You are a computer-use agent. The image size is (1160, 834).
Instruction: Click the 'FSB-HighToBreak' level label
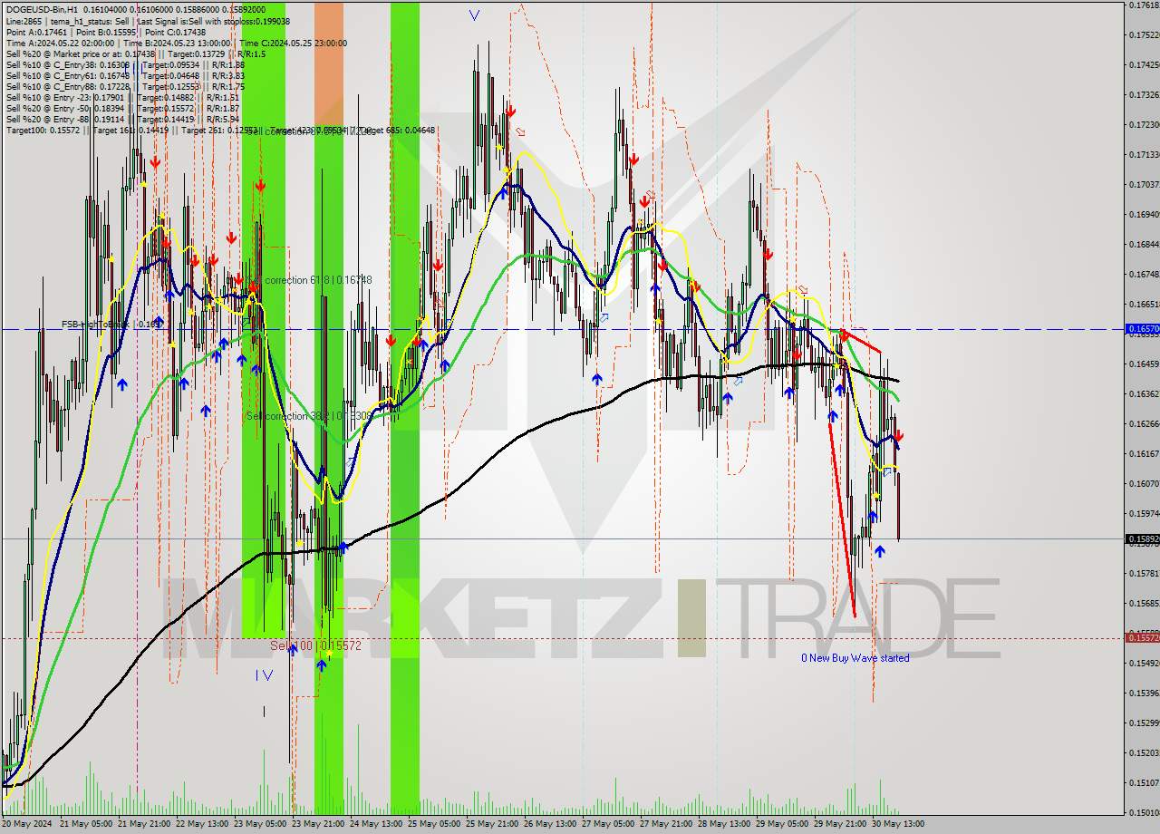(112, 324)
